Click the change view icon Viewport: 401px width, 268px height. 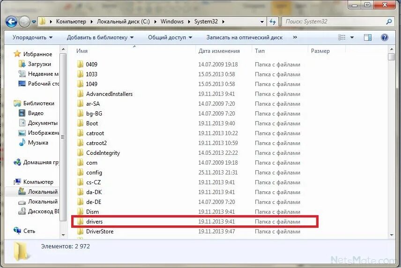click(x=342, y=37)
